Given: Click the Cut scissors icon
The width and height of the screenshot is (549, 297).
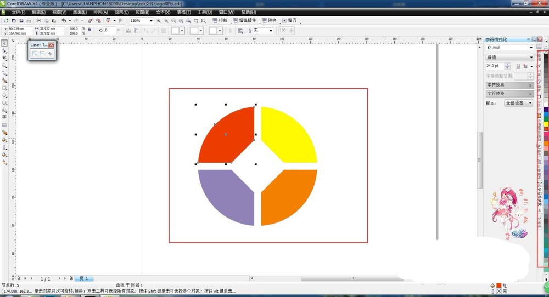Looking at the screenshot, I should pos(38,21).
